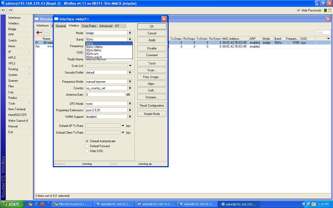The image size is (333, 208).
Task: Open the Mode dropdown arrow
Action: click(130, 33)
